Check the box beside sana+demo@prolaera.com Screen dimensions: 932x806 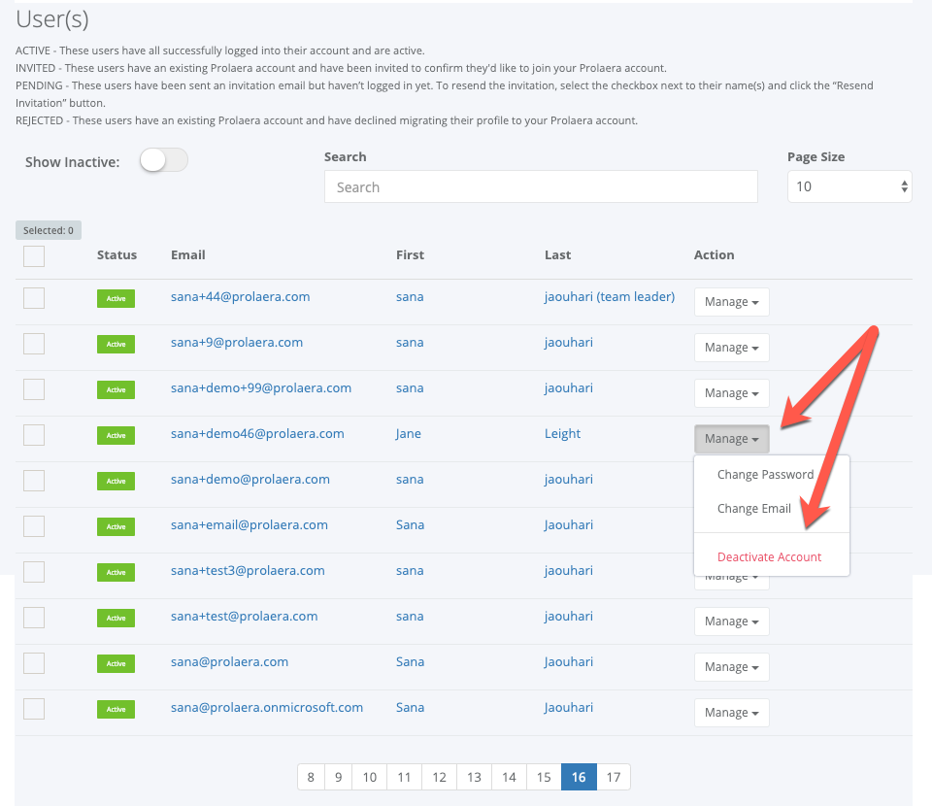[34, 481]
